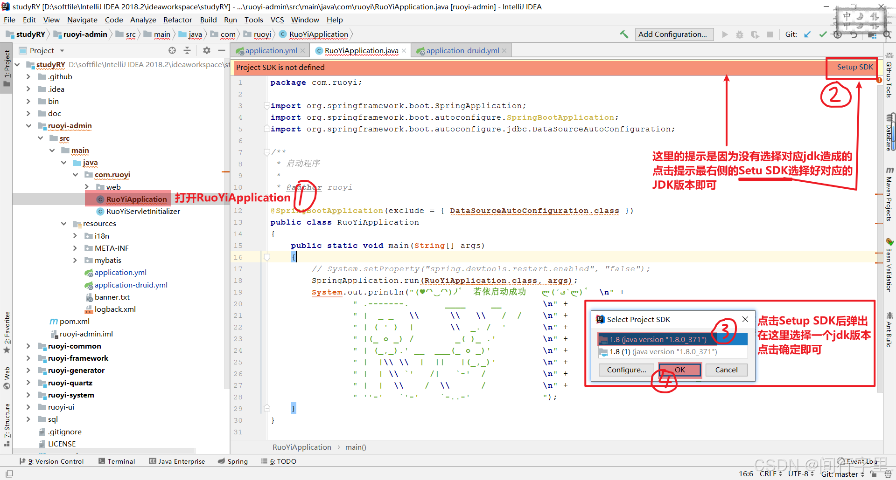Select the highlighted 1.8 java version SDK
Image resolution: width=896 pixels, height=480 pixels.
(x=673, y=340)
